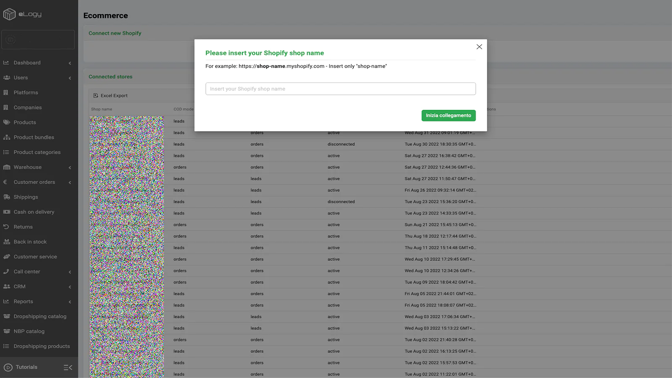Click the Thu Aug 11 2022 15:14:48 date cell
This screenshot has width=672, height=378.
[x=440, y=248]
